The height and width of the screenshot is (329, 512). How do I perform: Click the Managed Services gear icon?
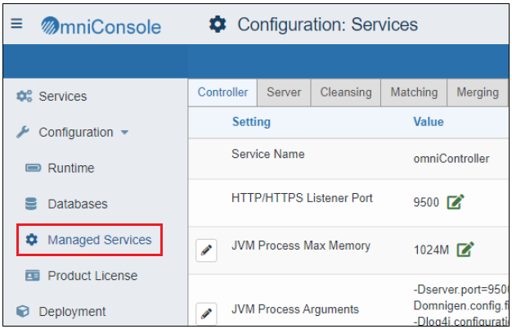pos(32,240)
